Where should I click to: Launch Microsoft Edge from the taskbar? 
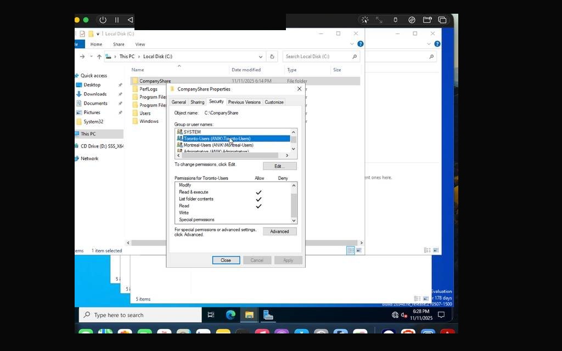point(231,315)
